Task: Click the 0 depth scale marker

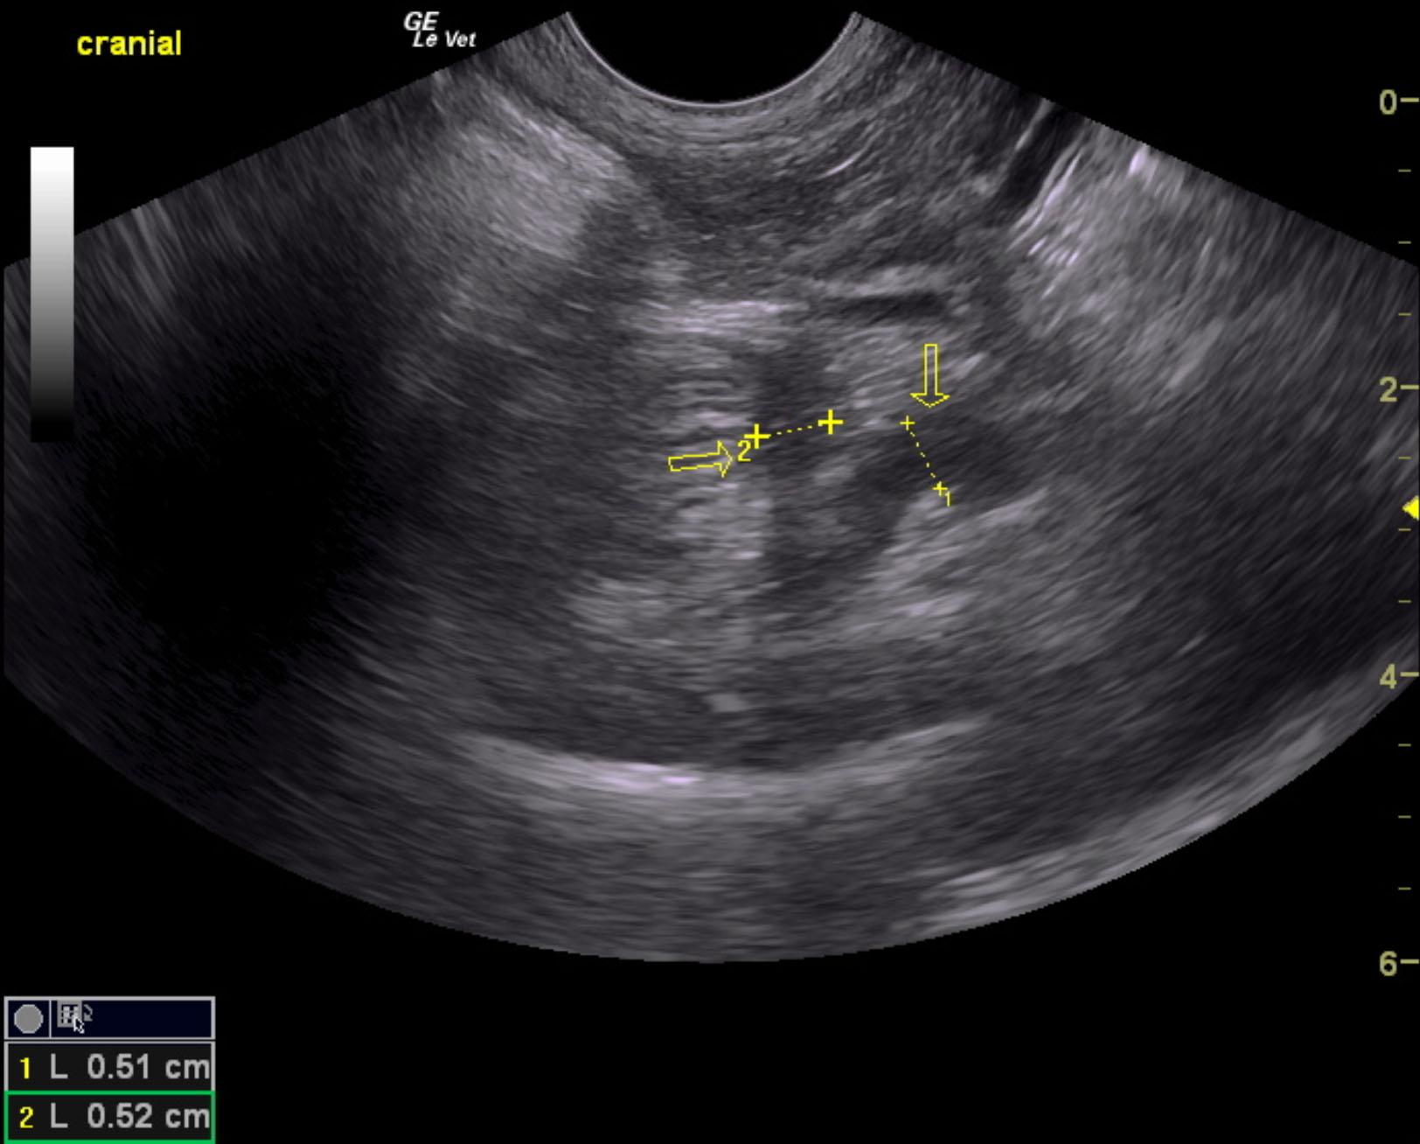Action: [x=1389, y=102]
